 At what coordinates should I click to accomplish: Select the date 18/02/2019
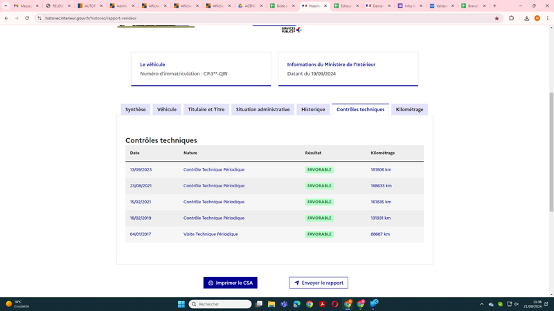141,218
